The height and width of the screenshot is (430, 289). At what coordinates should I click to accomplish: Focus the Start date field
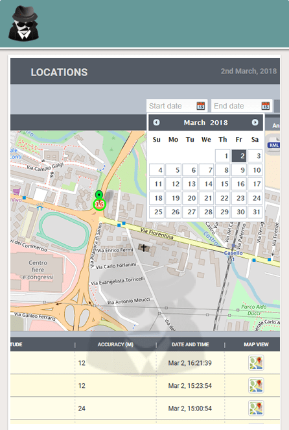(x=177, y=106)
